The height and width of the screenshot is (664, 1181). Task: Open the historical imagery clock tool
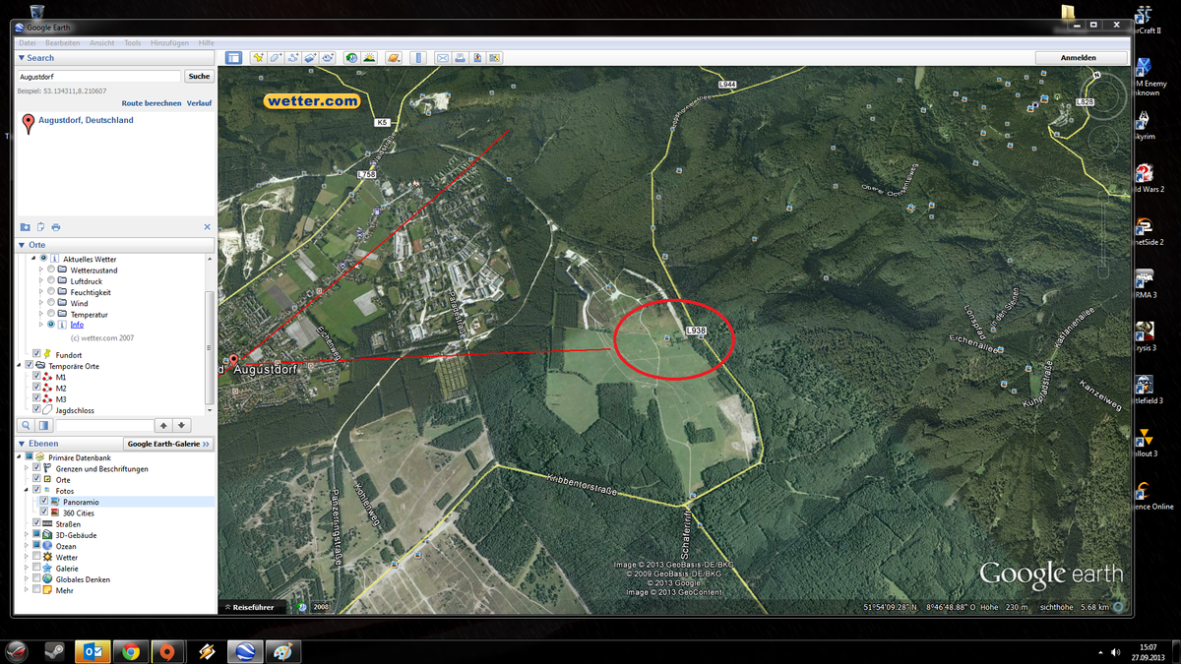coord(351,58)
